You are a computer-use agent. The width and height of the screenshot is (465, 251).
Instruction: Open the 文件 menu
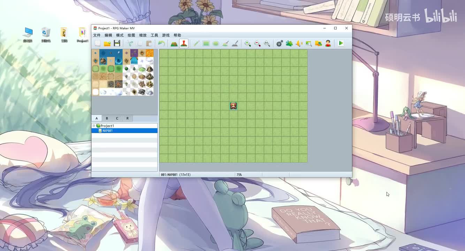click(x=97, y=35)
